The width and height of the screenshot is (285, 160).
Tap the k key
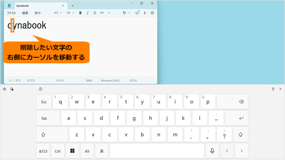(183, 118)
